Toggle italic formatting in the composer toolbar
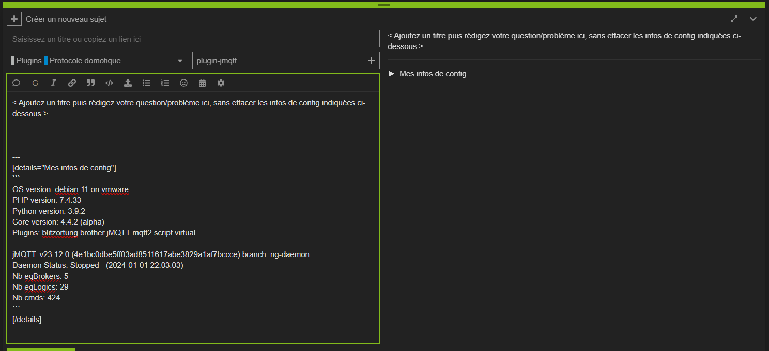The height and width of the screenshot is (351, 769). pyautogui.click(x=53, y=83)
